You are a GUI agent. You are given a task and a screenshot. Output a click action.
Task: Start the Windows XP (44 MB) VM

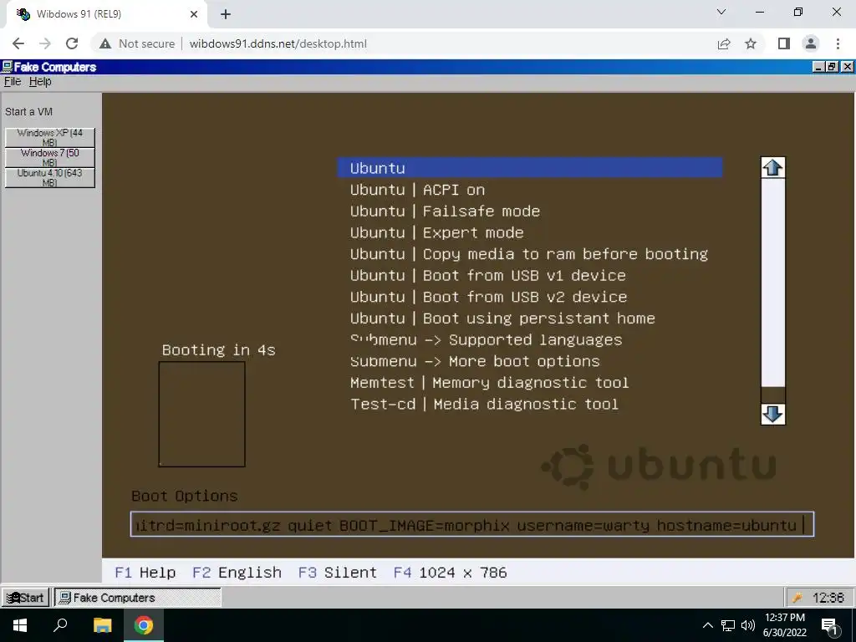point(49,138)
